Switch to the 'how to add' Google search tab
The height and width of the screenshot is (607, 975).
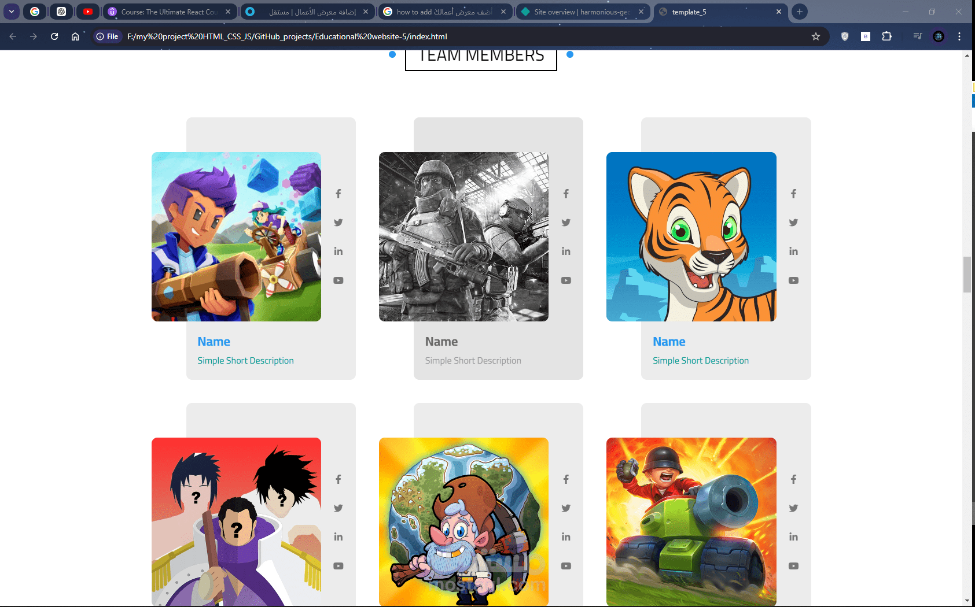click(445, 12)
